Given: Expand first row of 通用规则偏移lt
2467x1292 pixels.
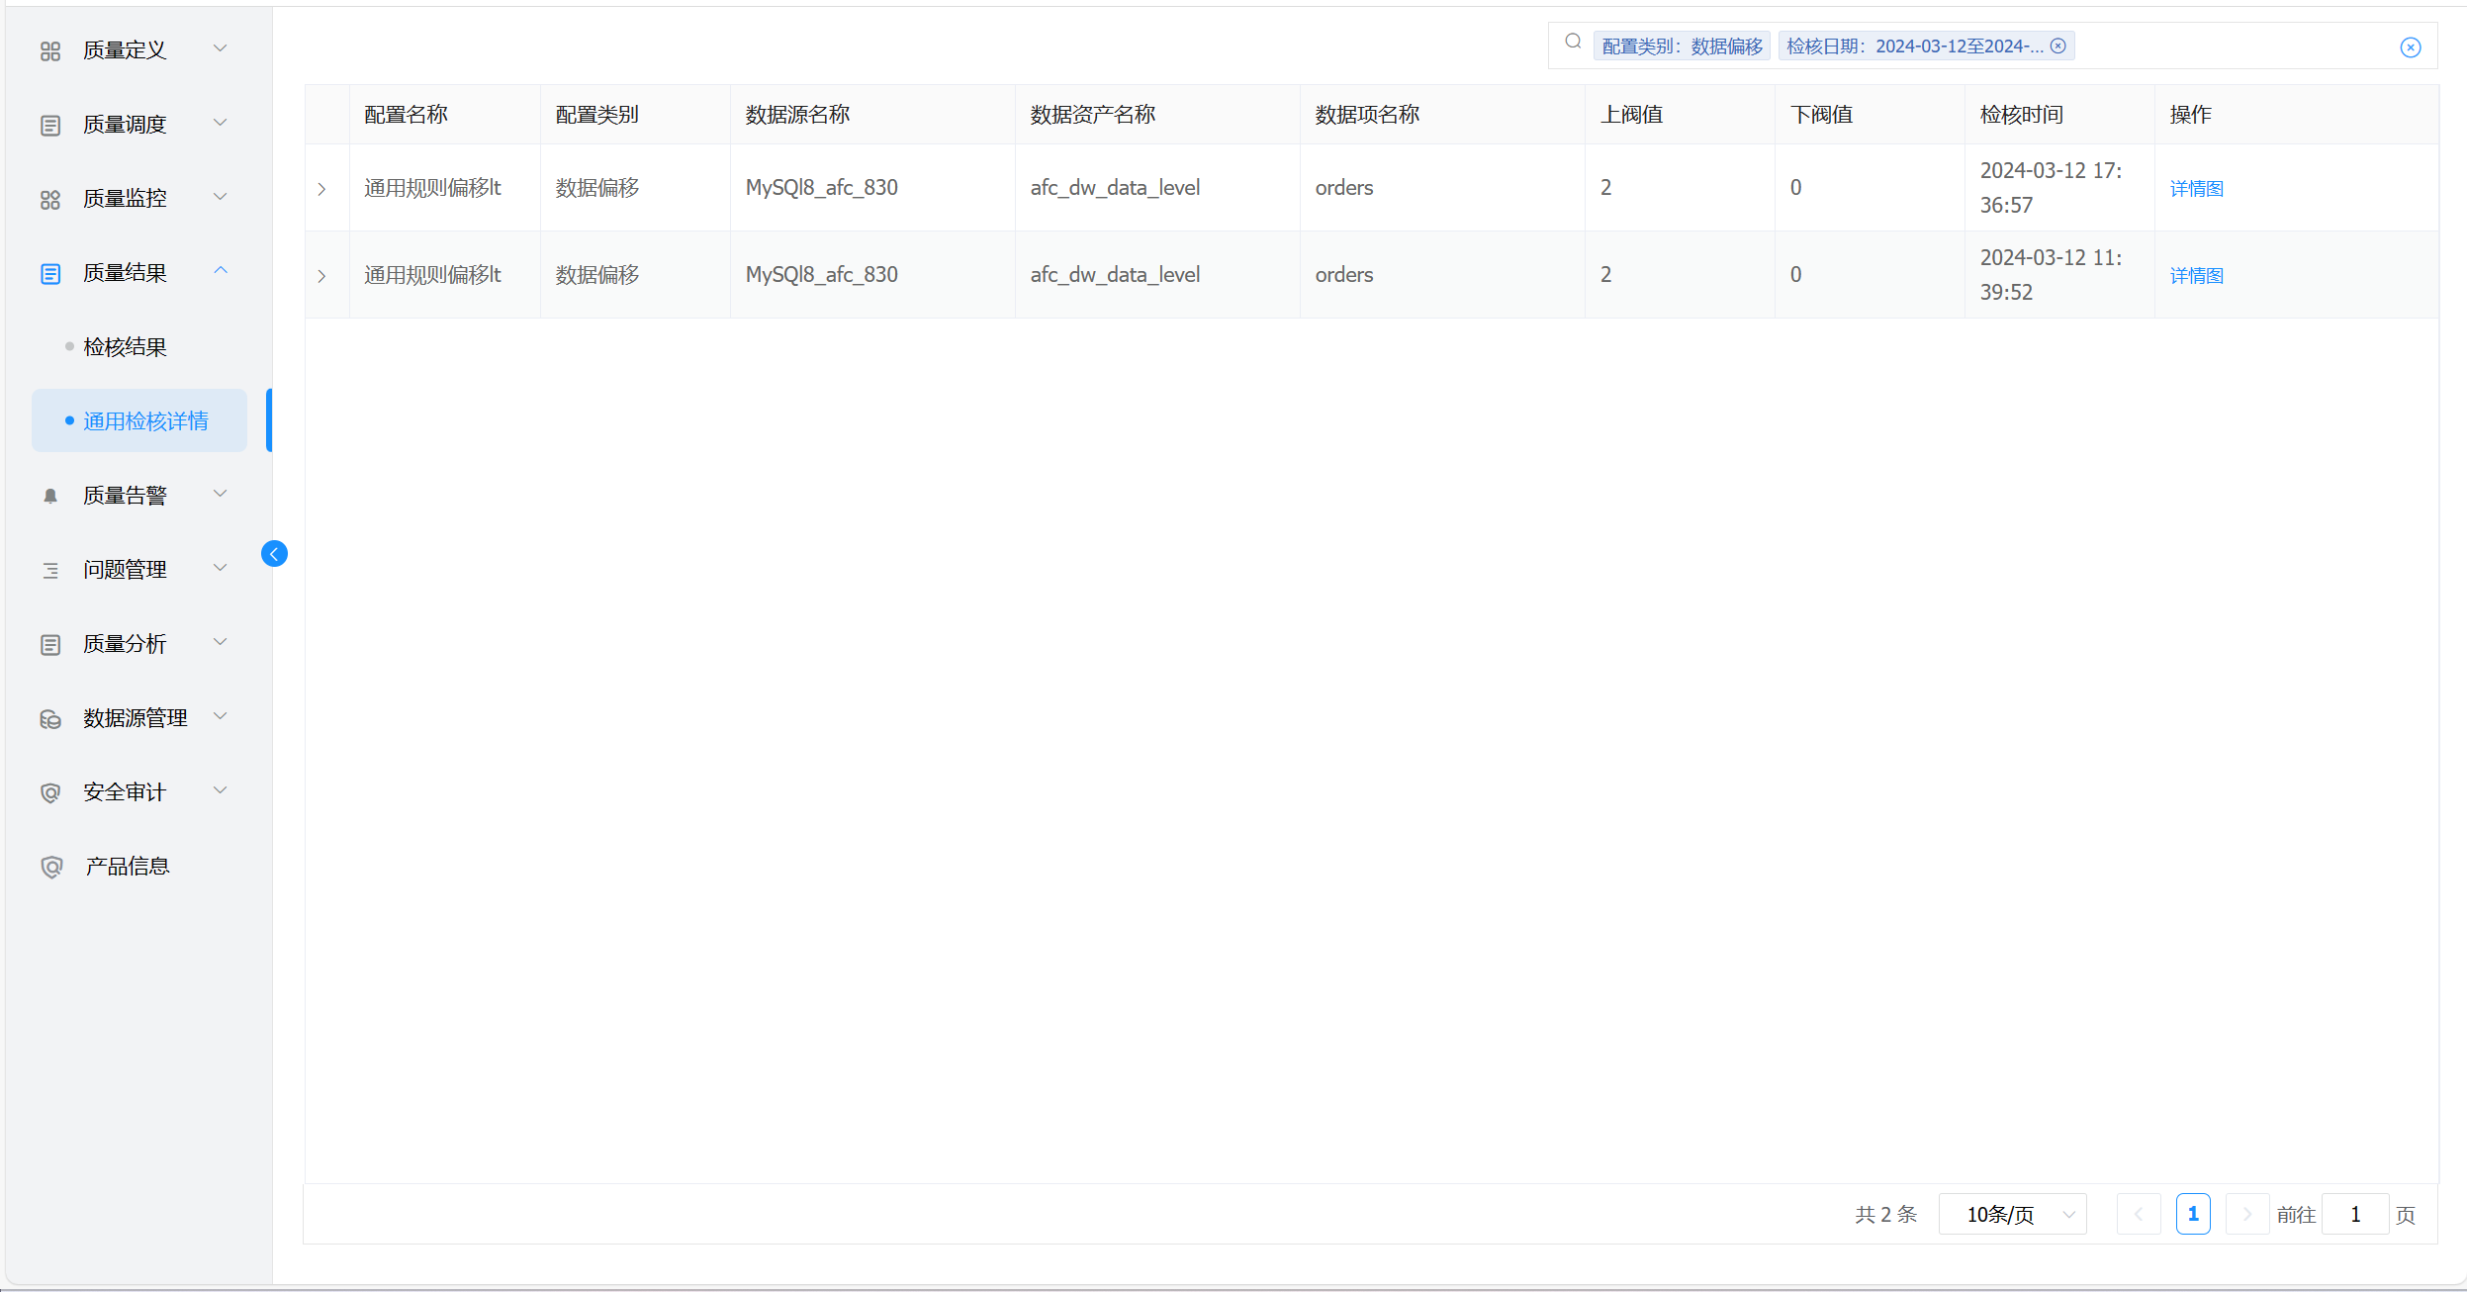Looking at the screenshot, I should [321, 189].
